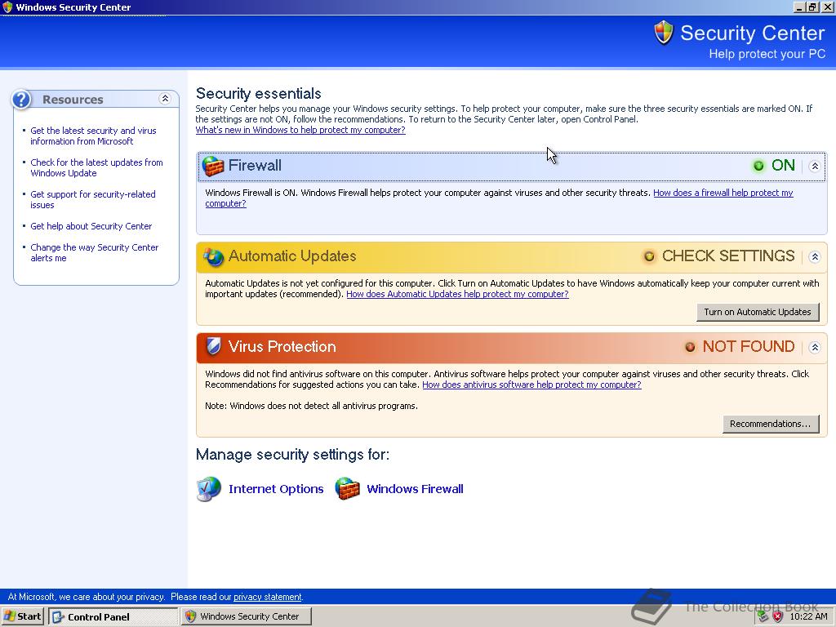
Task: Open Check for latest updates from Windows Update
Action: (x=96, y=168)
